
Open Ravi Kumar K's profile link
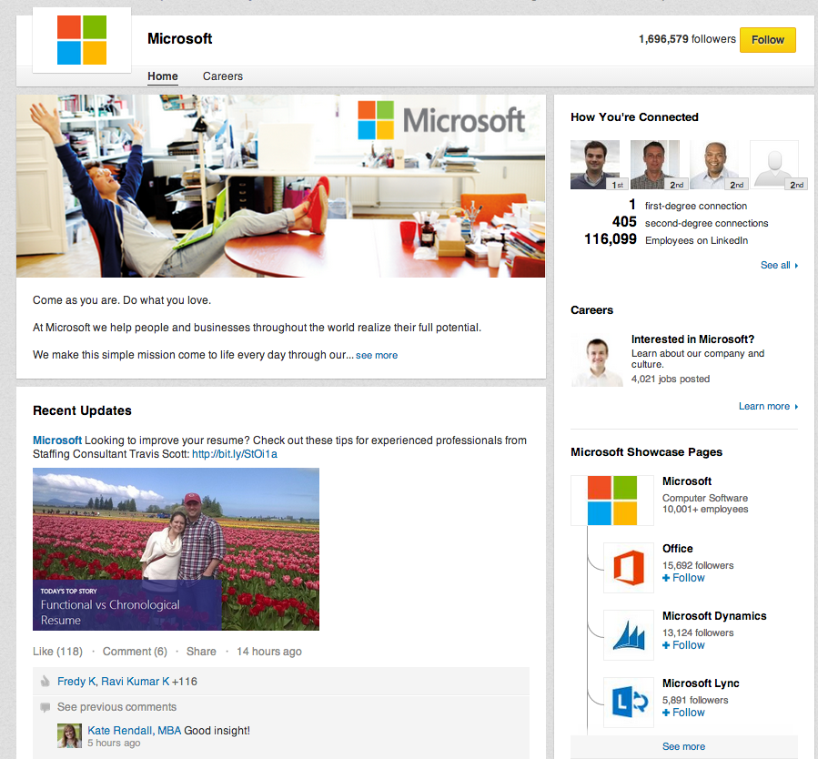[x=135, y=682]
